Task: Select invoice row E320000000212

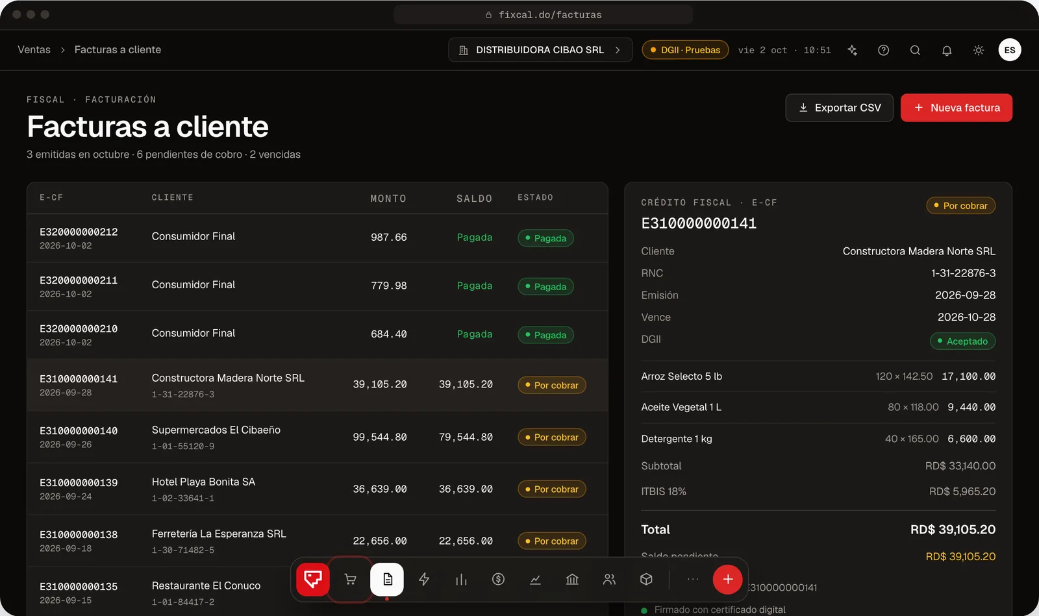Action: pos(318,238)
